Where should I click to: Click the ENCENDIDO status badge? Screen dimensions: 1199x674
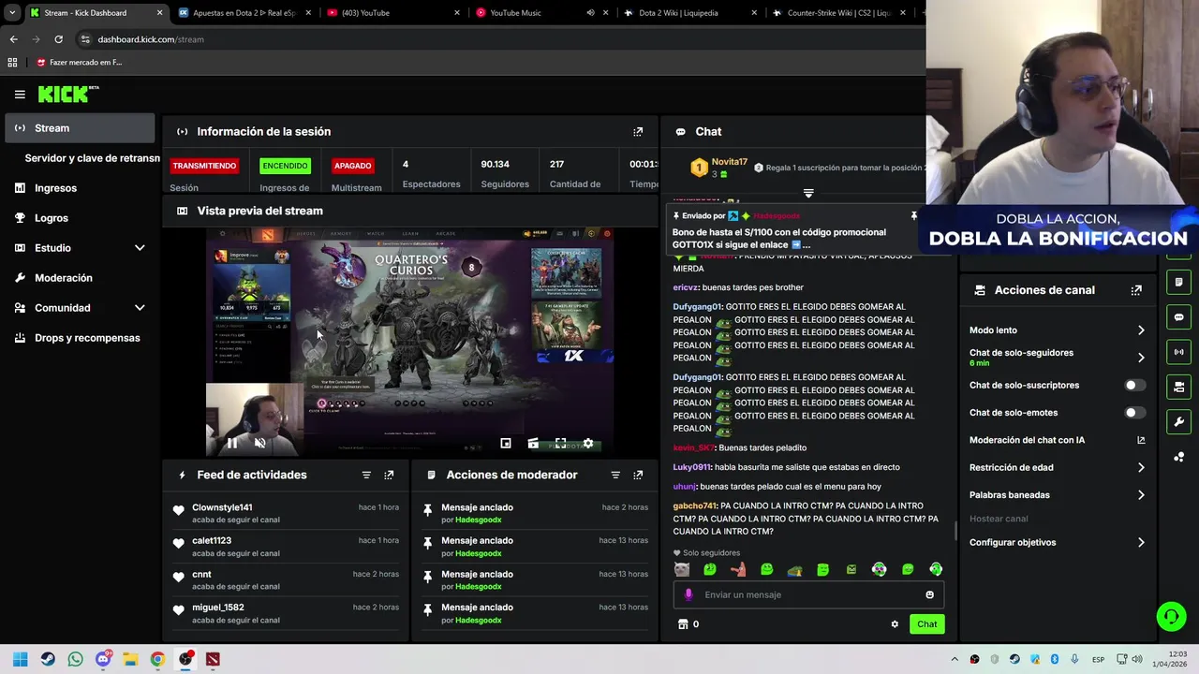285,166
